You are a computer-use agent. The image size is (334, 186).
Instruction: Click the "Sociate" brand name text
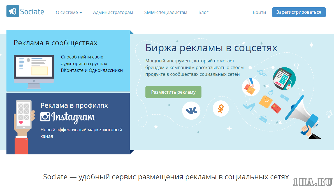pyautogui.click(x=32, y=12)
